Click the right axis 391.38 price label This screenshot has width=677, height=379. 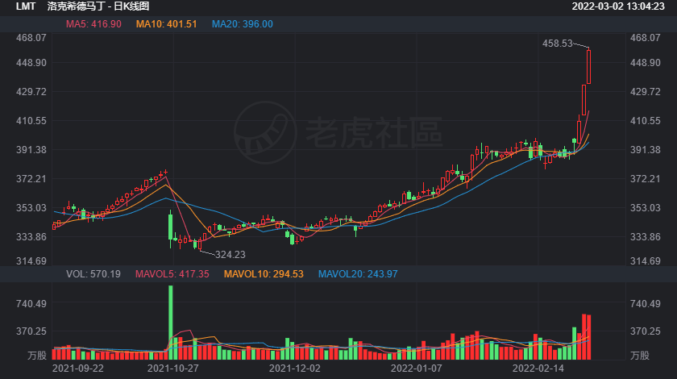pos(645,150)
